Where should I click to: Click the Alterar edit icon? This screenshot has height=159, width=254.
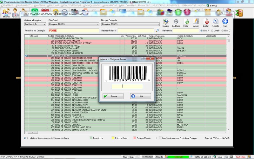[196, 23]
